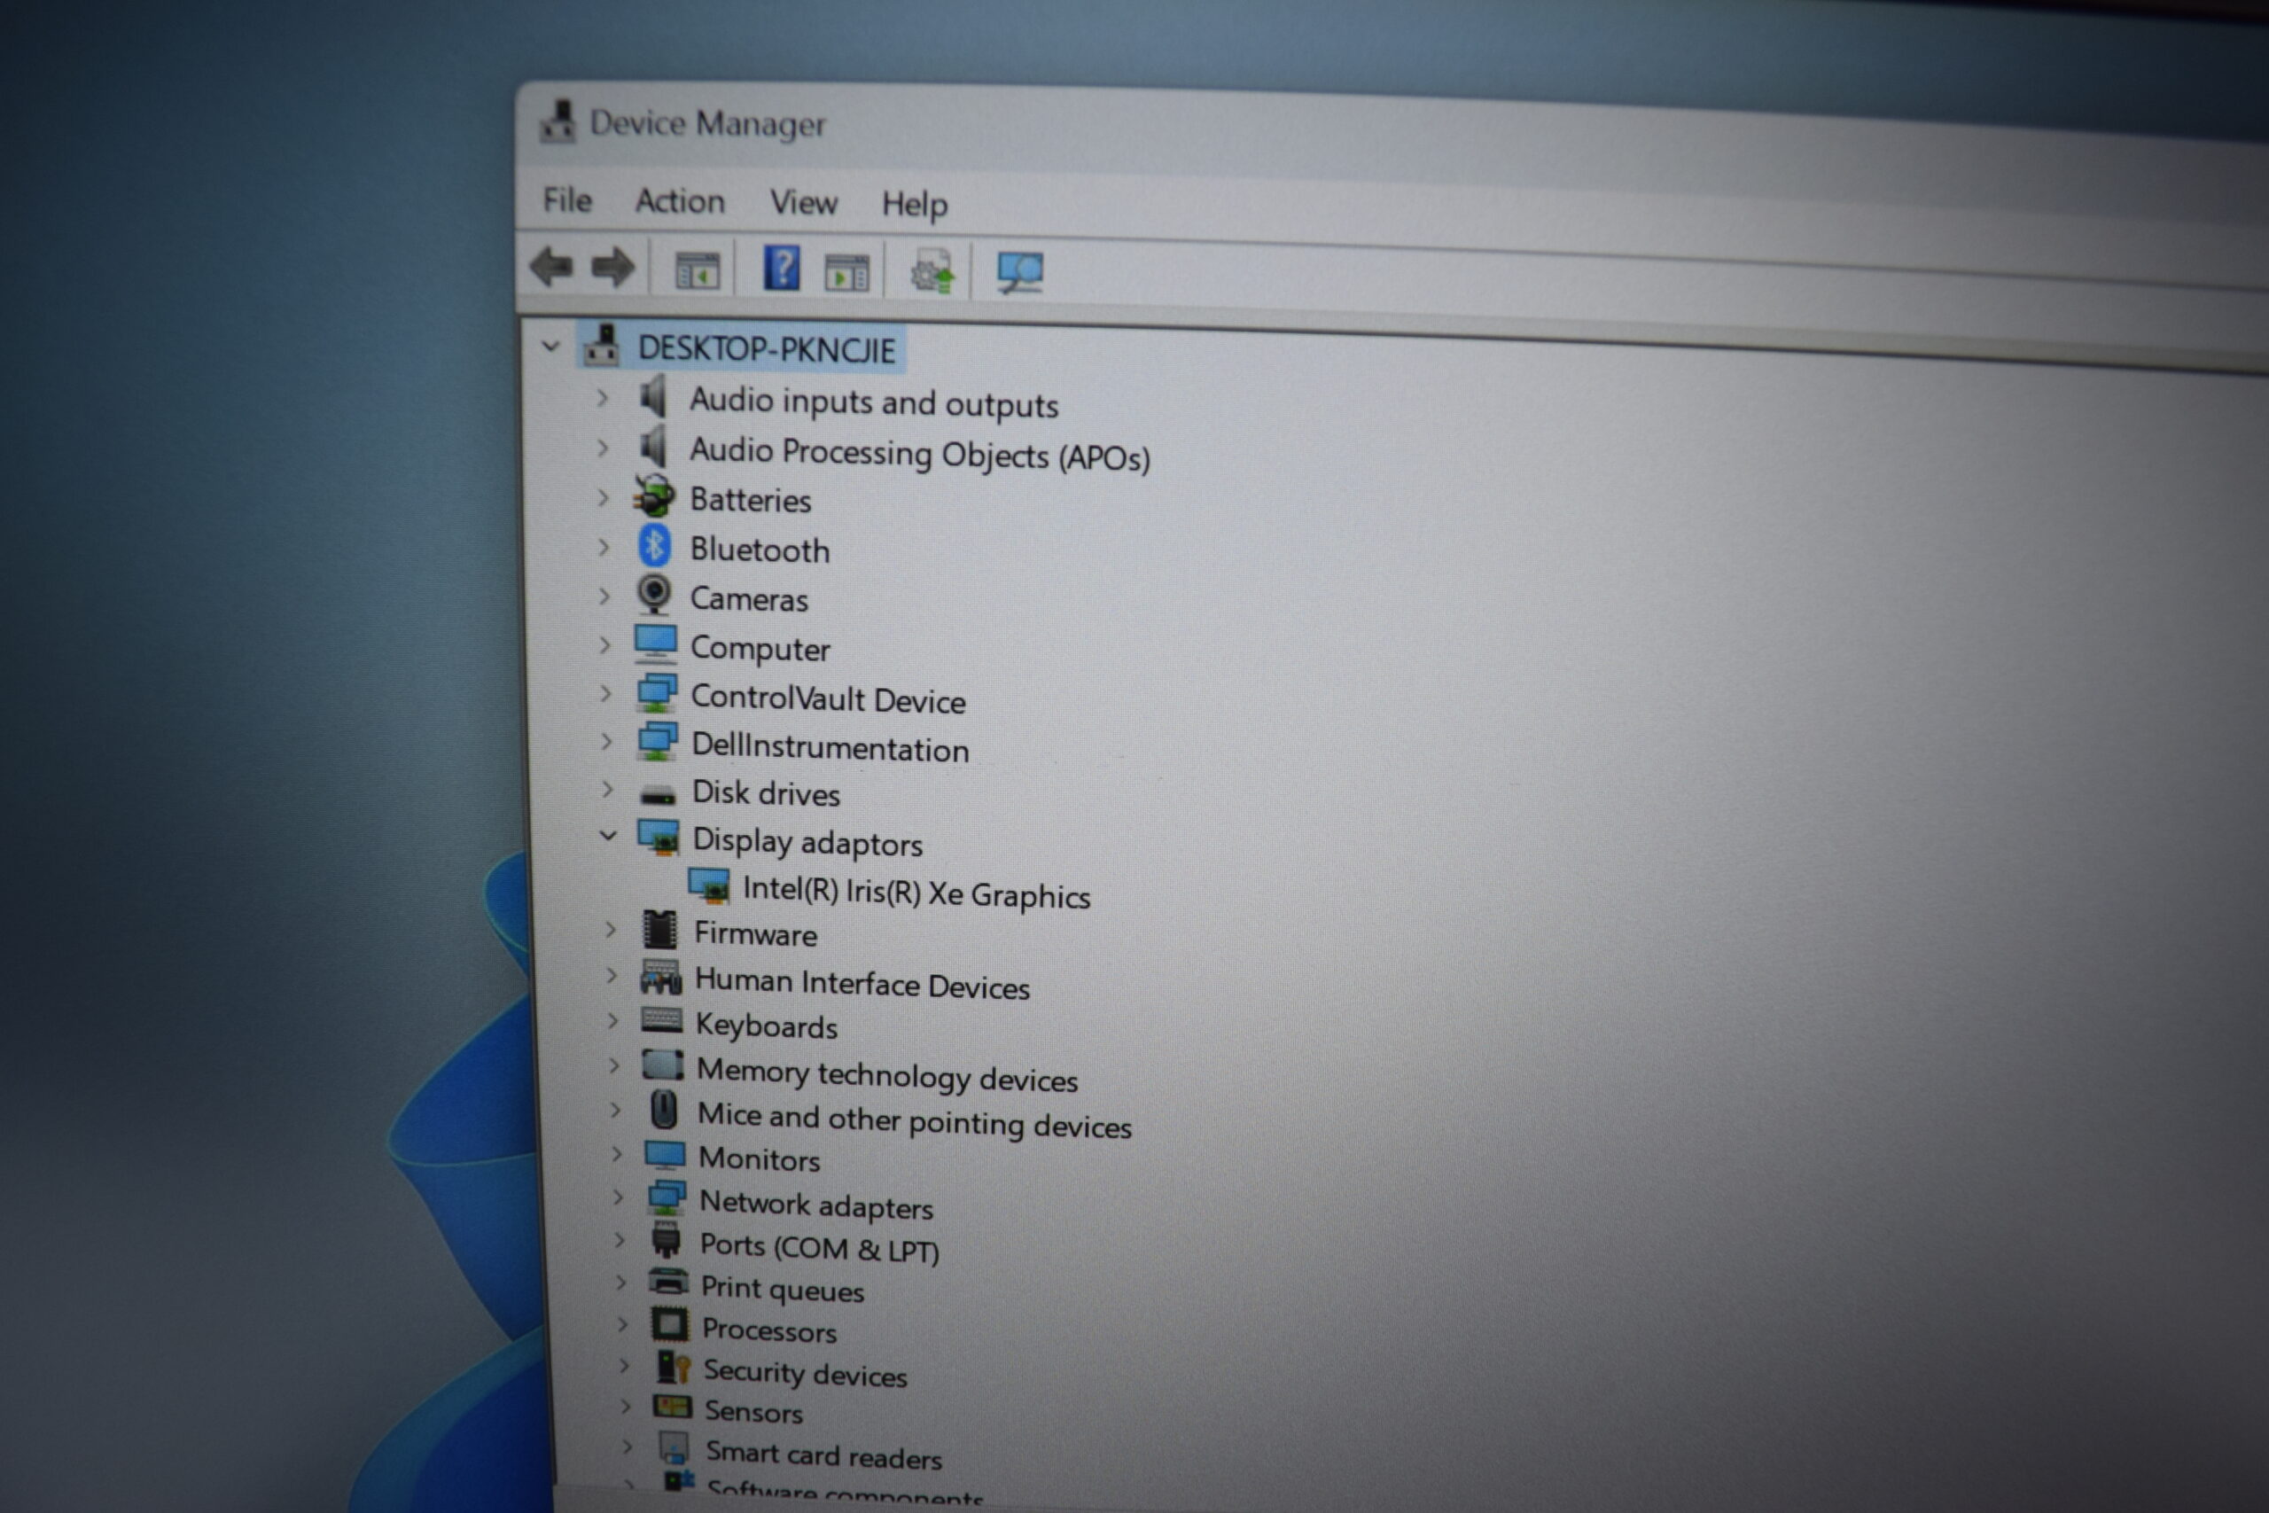This screenshot has width=2269, height=1513.
Task: Collapse the DESKTOP-PKNCJIE root node
Action: click(550, 346)
